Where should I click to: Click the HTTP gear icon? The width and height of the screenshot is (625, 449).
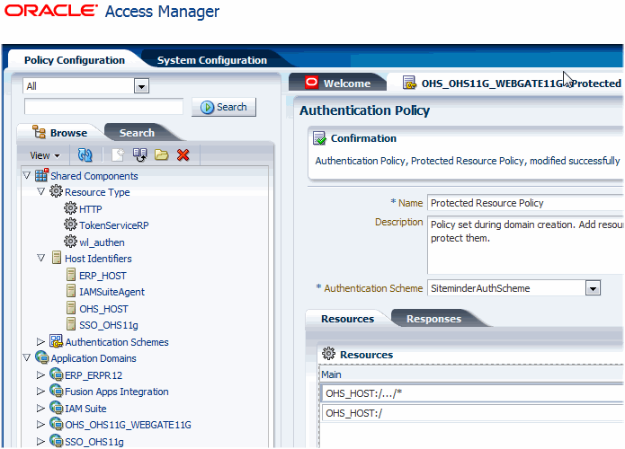tap(70, 208)
